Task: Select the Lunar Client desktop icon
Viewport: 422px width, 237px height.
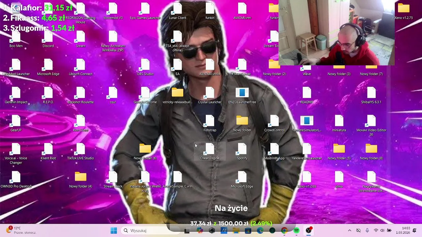Action: pos(177,12)
